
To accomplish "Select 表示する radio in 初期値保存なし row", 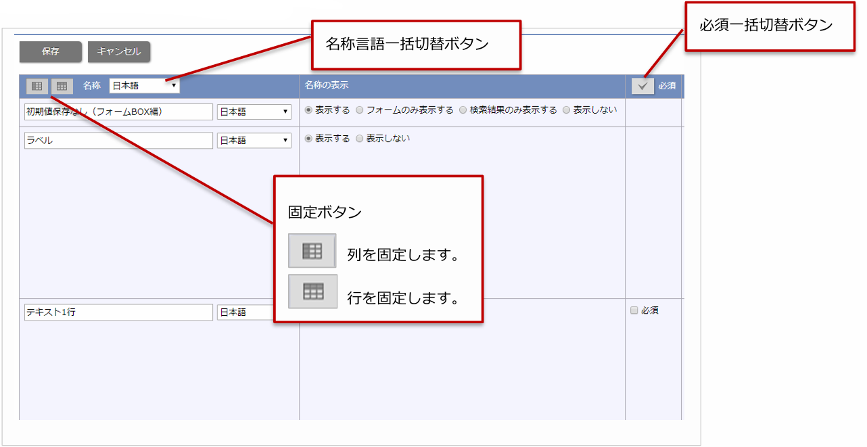I will tap(308, 110).
